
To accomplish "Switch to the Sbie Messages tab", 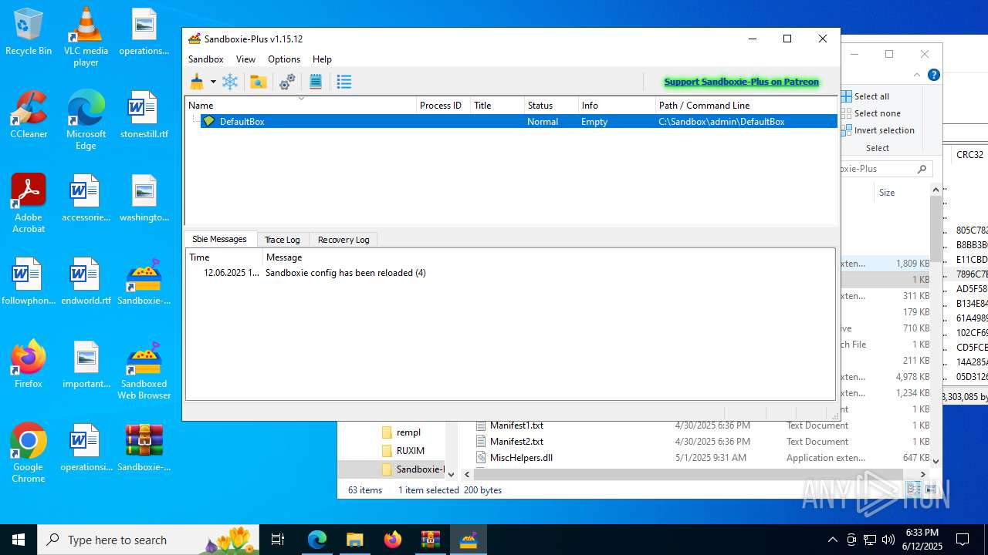I will pyautogui.click(x=219, y=239).
